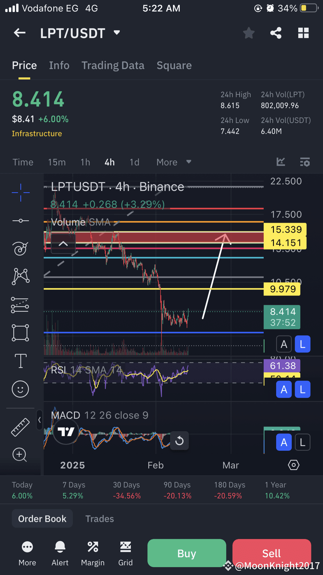
Task: Open the emoji sticker tool
Action: tap(20, 389)
